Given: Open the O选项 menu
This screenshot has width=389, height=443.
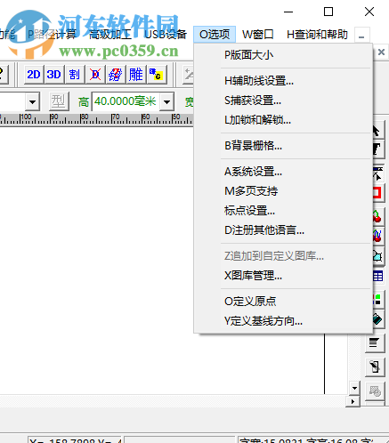Looking at the screenshot, I should click(x=215, y=35).
